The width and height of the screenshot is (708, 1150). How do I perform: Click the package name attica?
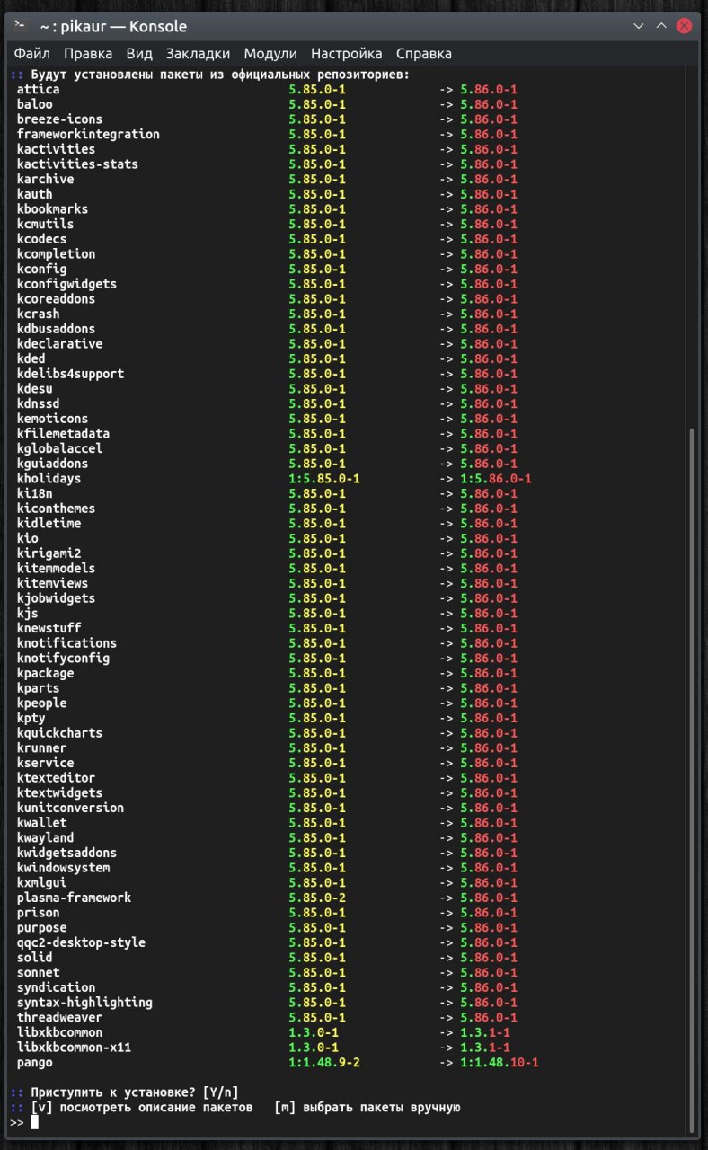point(39,90)
